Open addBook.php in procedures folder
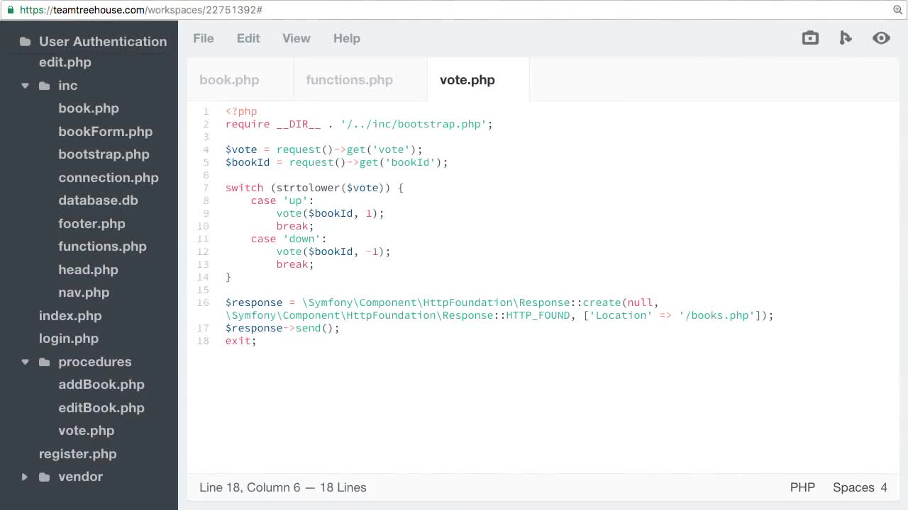 [101, 385]
